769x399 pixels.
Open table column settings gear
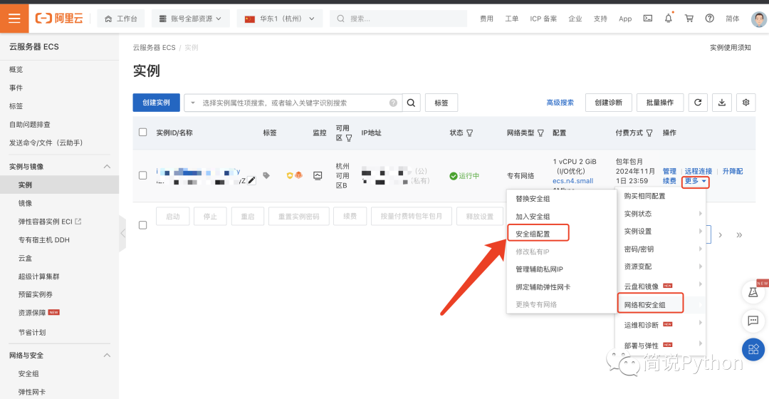tap(746, 103)
